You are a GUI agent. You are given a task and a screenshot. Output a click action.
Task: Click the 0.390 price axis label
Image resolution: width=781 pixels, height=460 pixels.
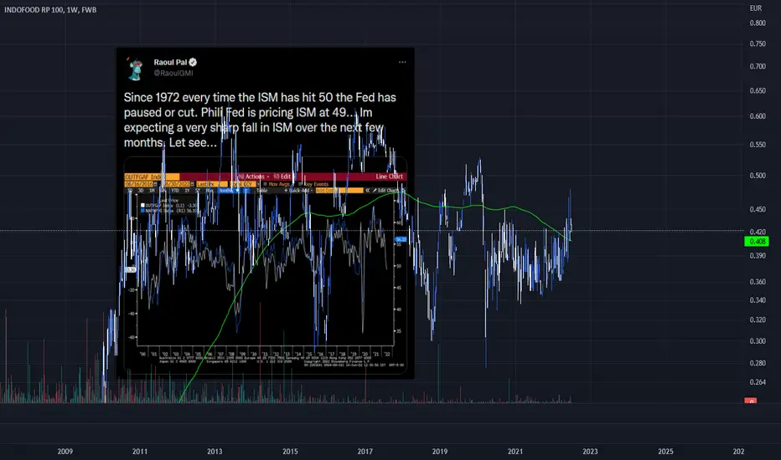click(x=758, y=255)
